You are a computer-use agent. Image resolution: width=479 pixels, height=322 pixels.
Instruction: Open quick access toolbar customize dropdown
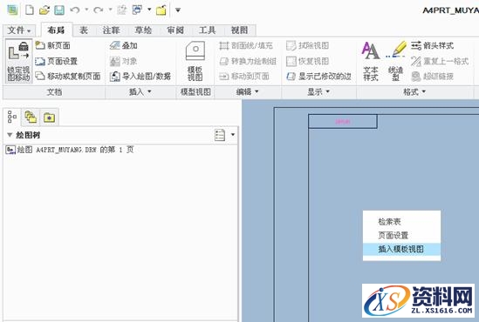177,10
